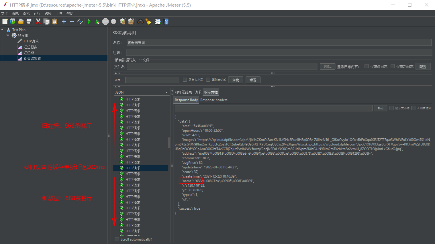The image size is (435, 244).
Task: Select the Test Plan tree node
Action: [x=19, y=30]
